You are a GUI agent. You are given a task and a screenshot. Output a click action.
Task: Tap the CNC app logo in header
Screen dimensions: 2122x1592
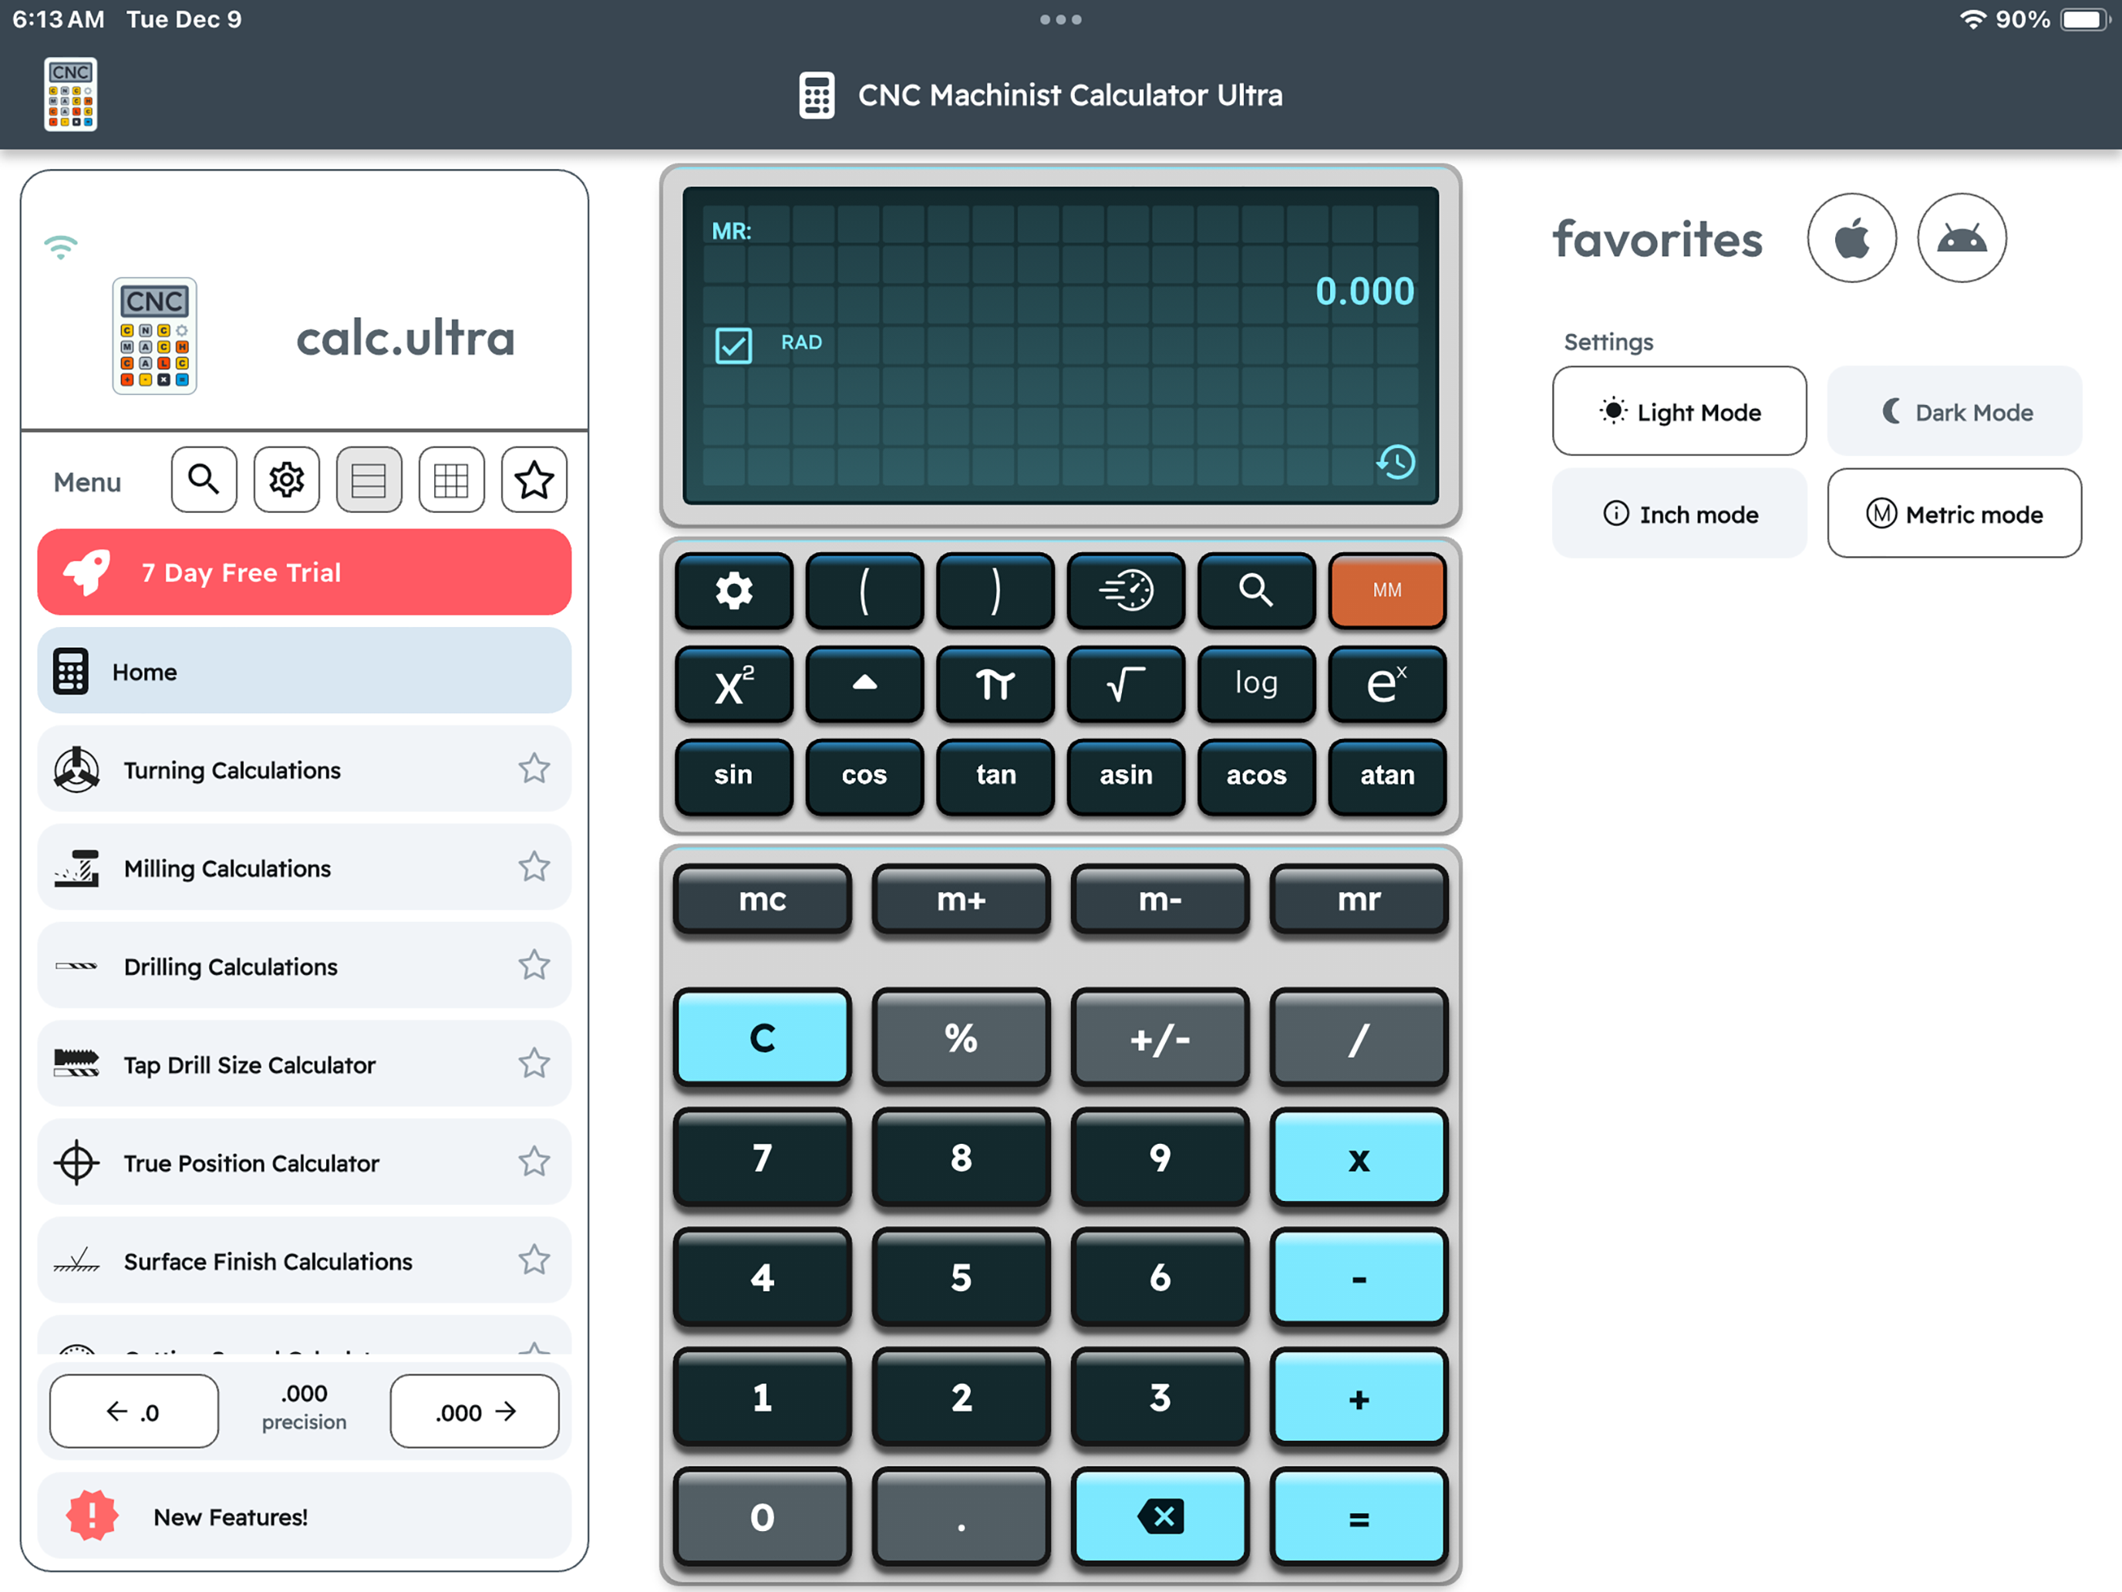[70, 94]
